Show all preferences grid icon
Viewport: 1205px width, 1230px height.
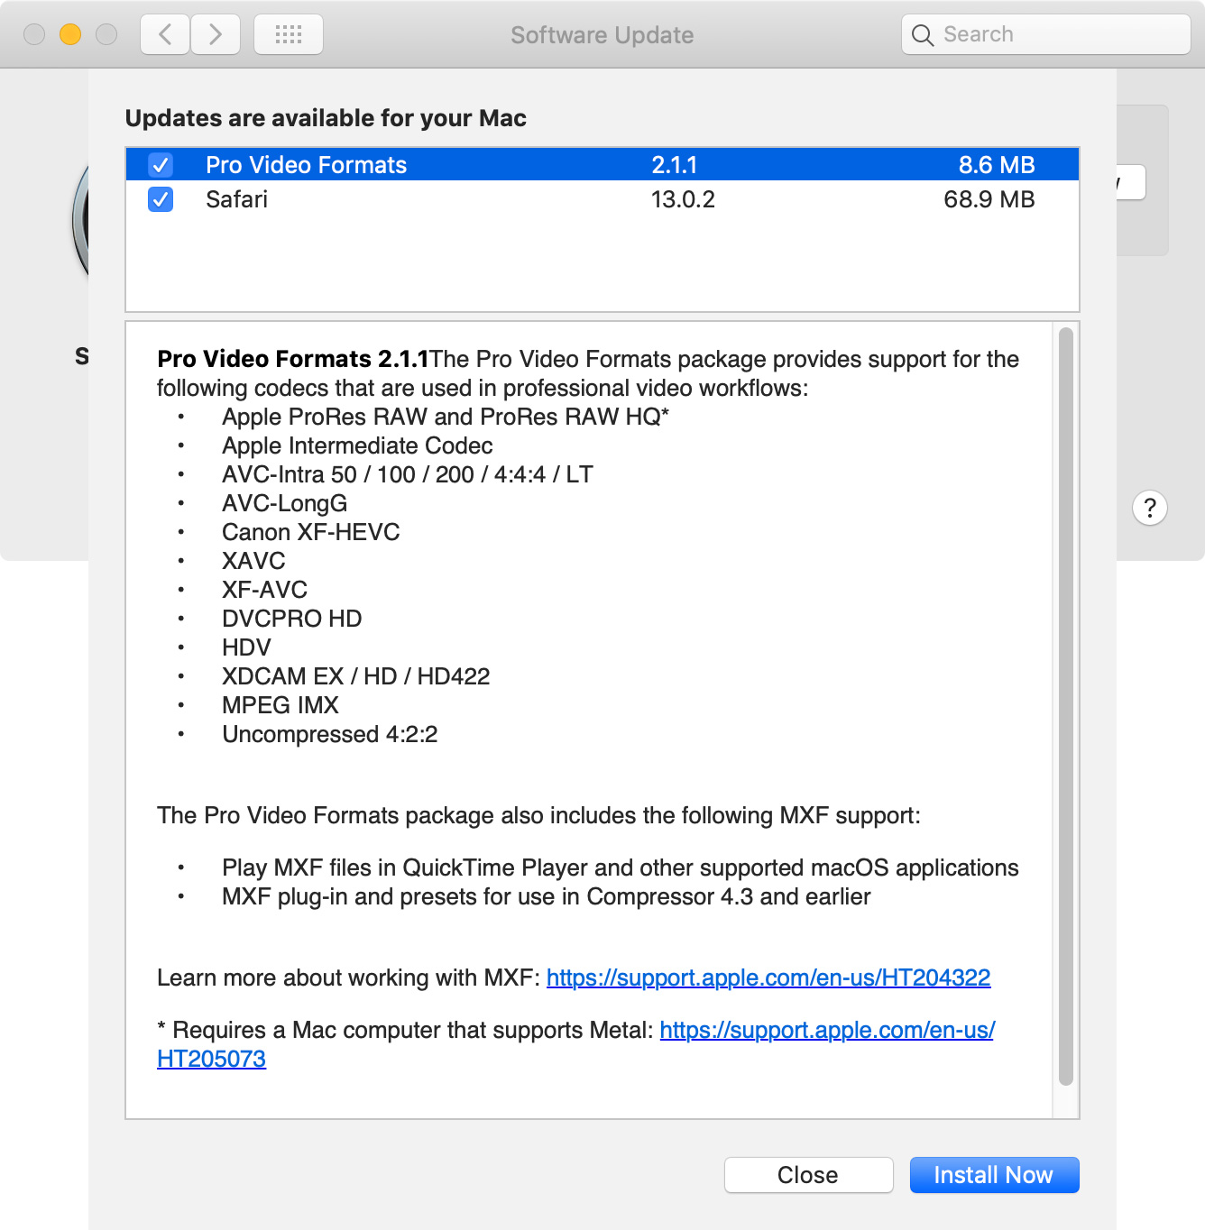[x=289, y=35]
